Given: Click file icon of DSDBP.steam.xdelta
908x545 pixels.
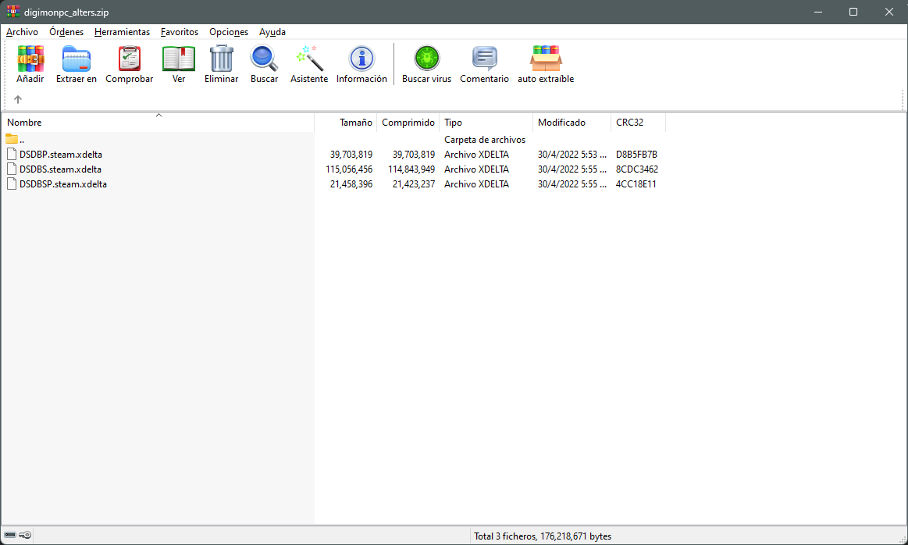Looking at the screenshot, I should 12,154.
